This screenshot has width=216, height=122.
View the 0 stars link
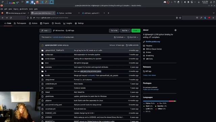[147, 52]
